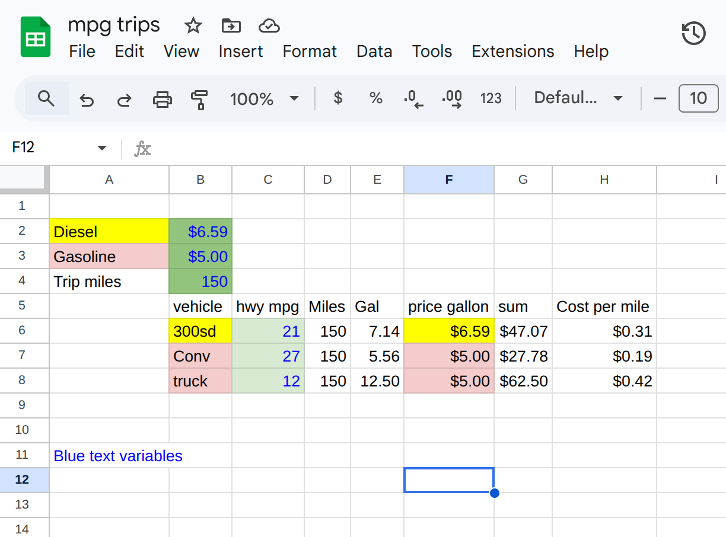Click the selected cell fill handle dot
726x537 pixels.
click(x=494, y=493)
